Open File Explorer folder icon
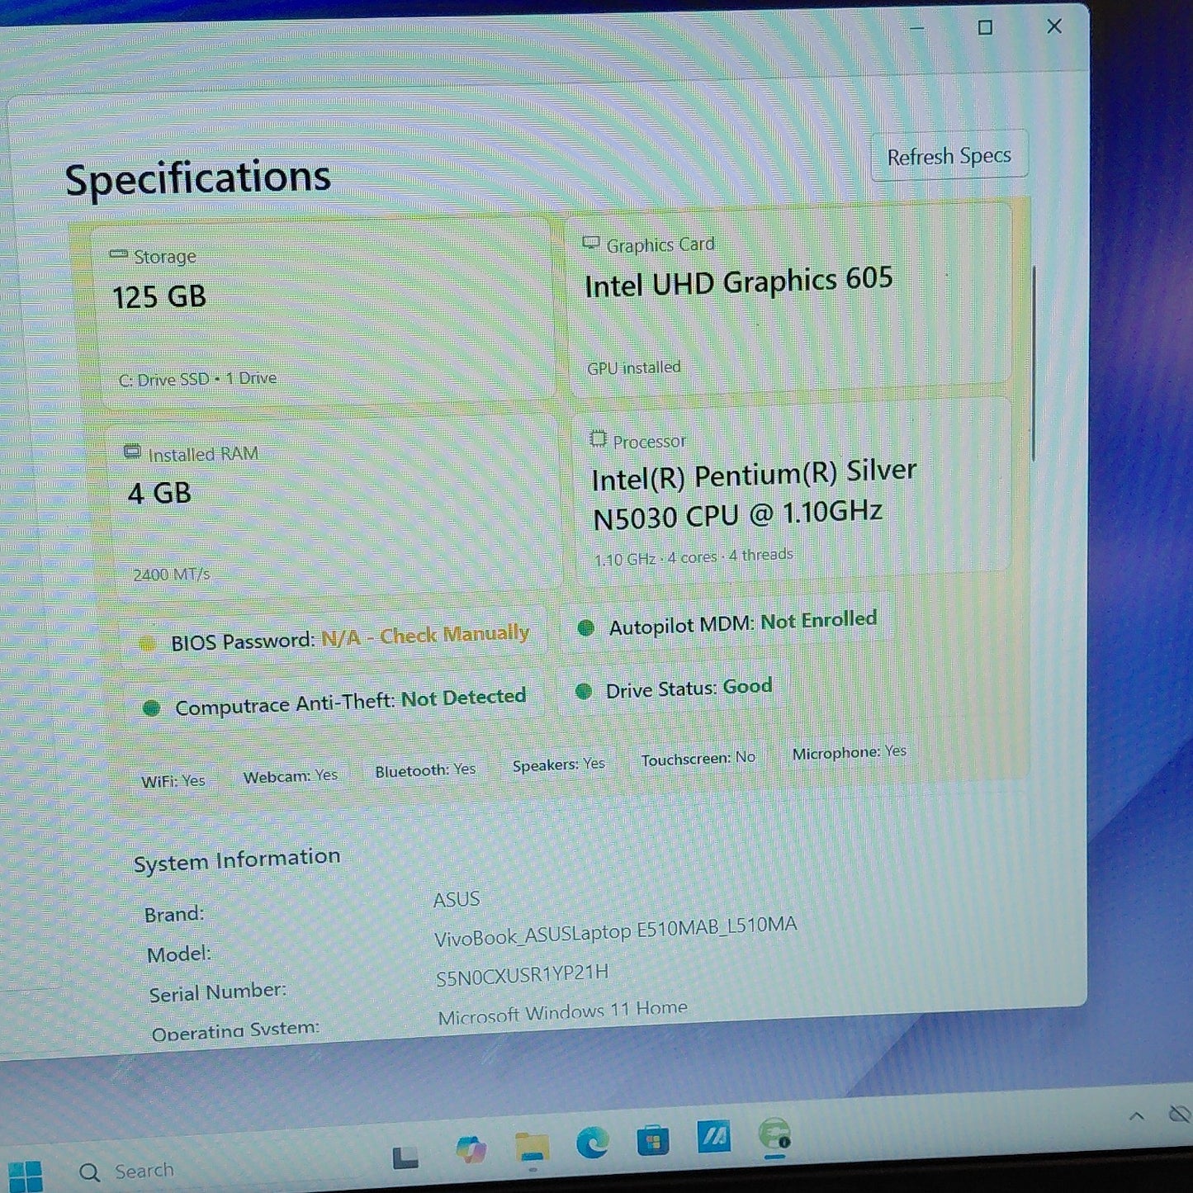This screenshot has height=1193, width=1193. tap(532, 1148)
